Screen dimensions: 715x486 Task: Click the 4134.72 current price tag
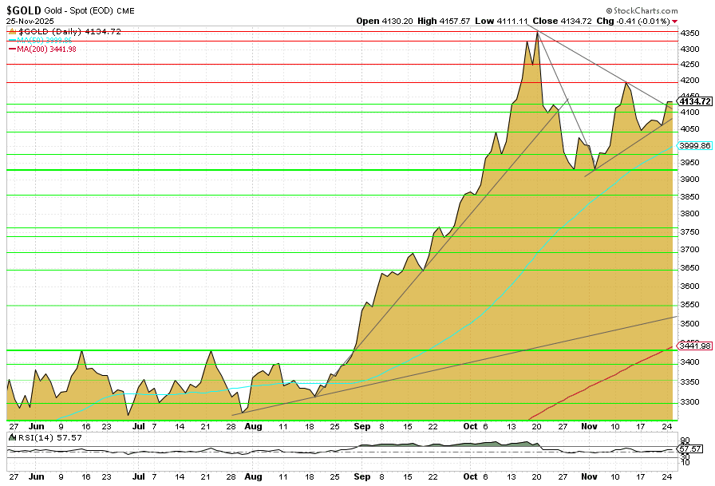click(694, 101)
